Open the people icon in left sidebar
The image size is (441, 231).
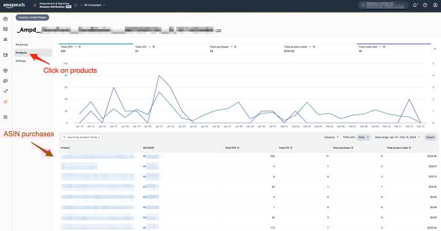pyautogui.click(x=5, y=39)
